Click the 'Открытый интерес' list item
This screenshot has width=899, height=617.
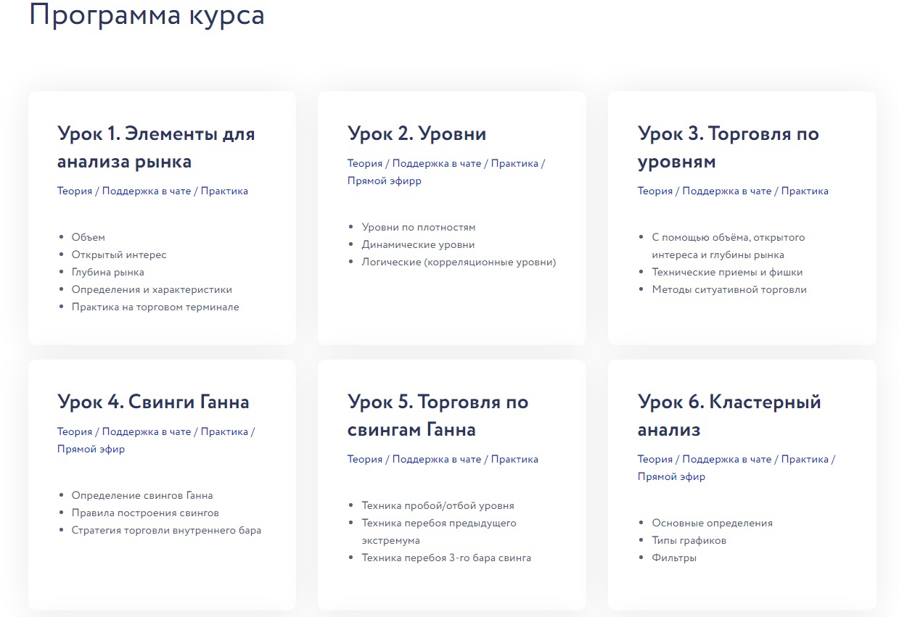coord(119,254)
